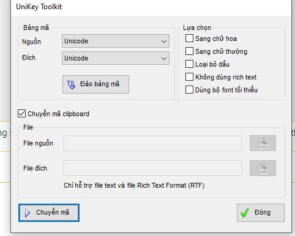This screenshot has width=295, height=236.
Task: Open the browse folder icon for File nguồn
Action: [x=263, y=143]
